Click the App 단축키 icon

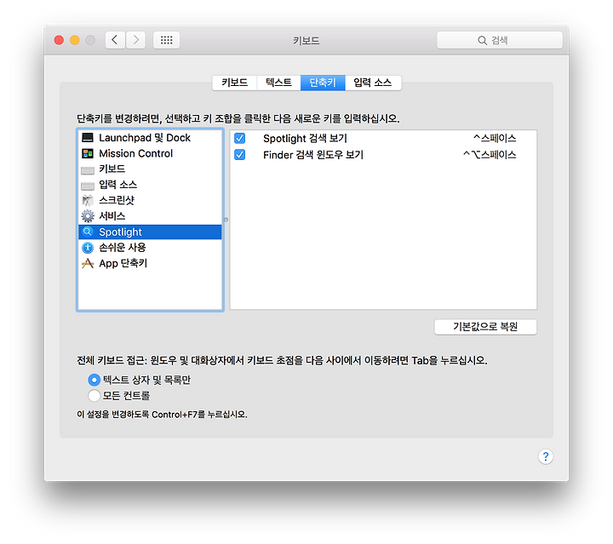pos(88,263)
